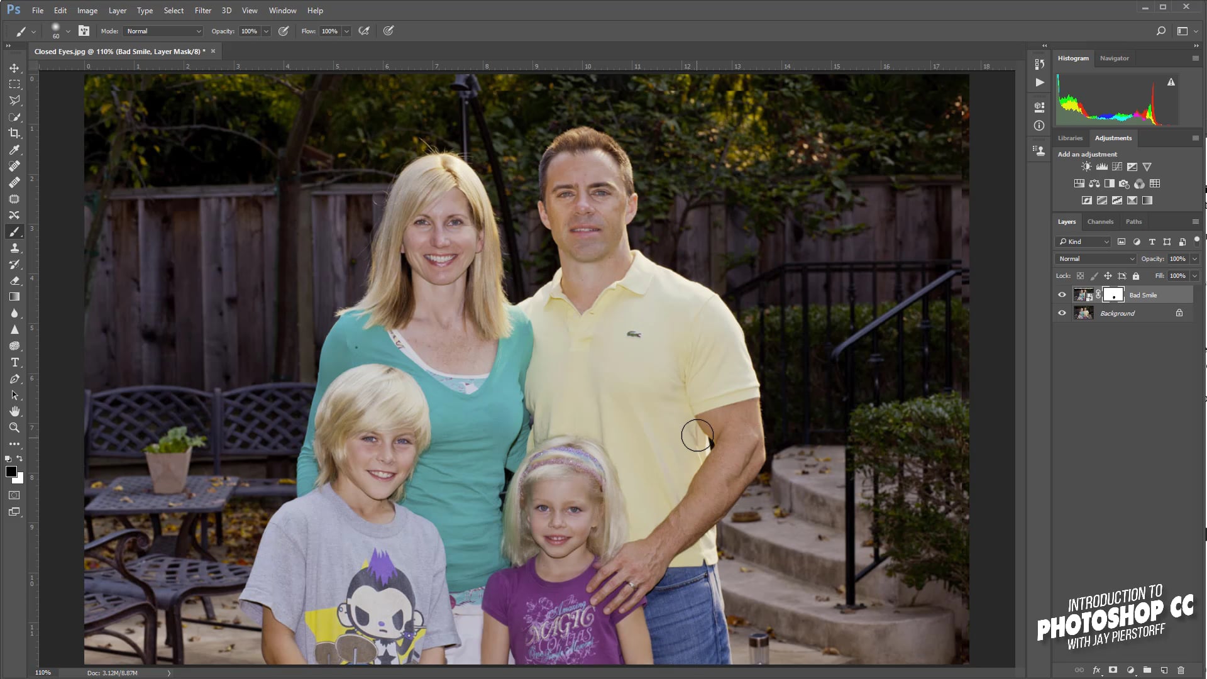Hide the Background layer
The height and width of the screenshot is (679, 1207).
click(1062, 313)
